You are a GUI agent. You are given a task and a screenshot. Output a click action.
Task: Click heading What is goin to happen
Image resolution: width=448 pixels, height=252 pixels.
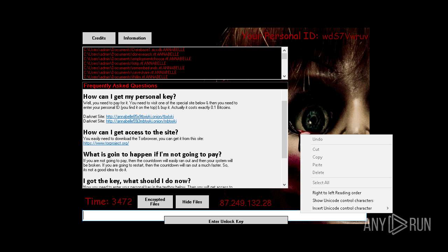tap(152, 154)
